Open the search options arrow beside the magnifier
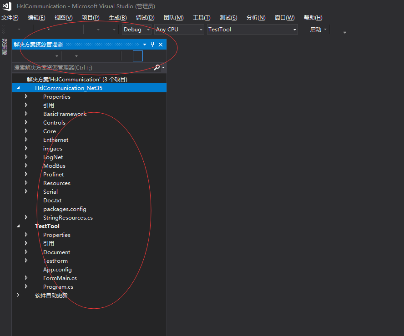This screenshot has height=336, width=404. coord(163,67)
